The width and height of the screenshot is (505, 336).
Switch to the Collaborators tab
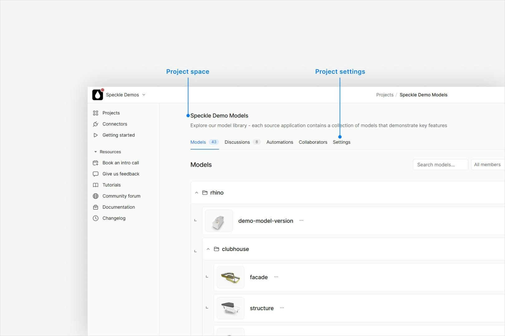pyautogui.click(x=313, y=142)
